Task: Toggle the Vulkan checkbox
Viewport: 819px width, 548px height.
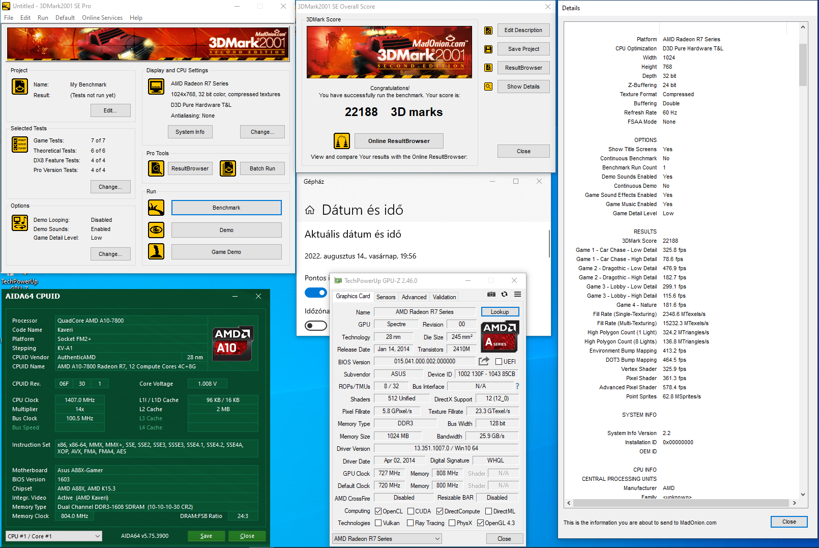Action: (x=378, y=523)
